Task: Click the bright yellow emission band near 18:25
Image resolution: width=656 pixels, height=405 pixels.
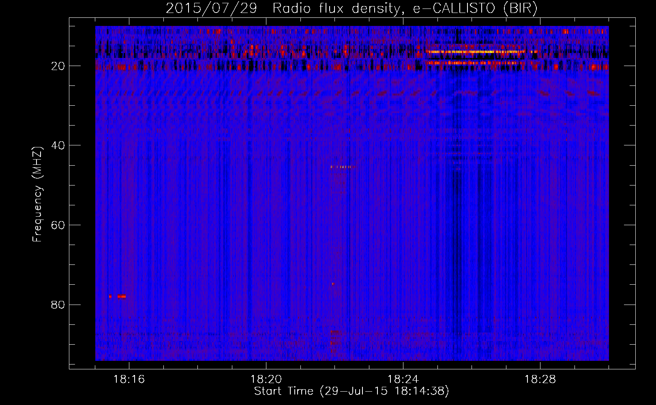Action: pos(482,52)
